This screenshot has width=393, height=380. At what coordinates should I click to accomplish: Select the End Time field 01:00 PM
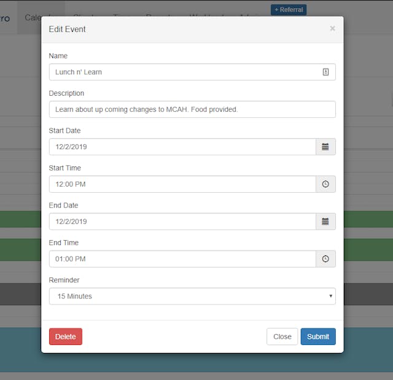(182, 259)
